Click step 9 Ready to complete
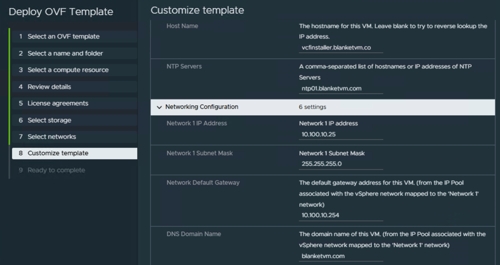Image resolution: width=500 pixels, height=265 pixels. tap(56, 170)
